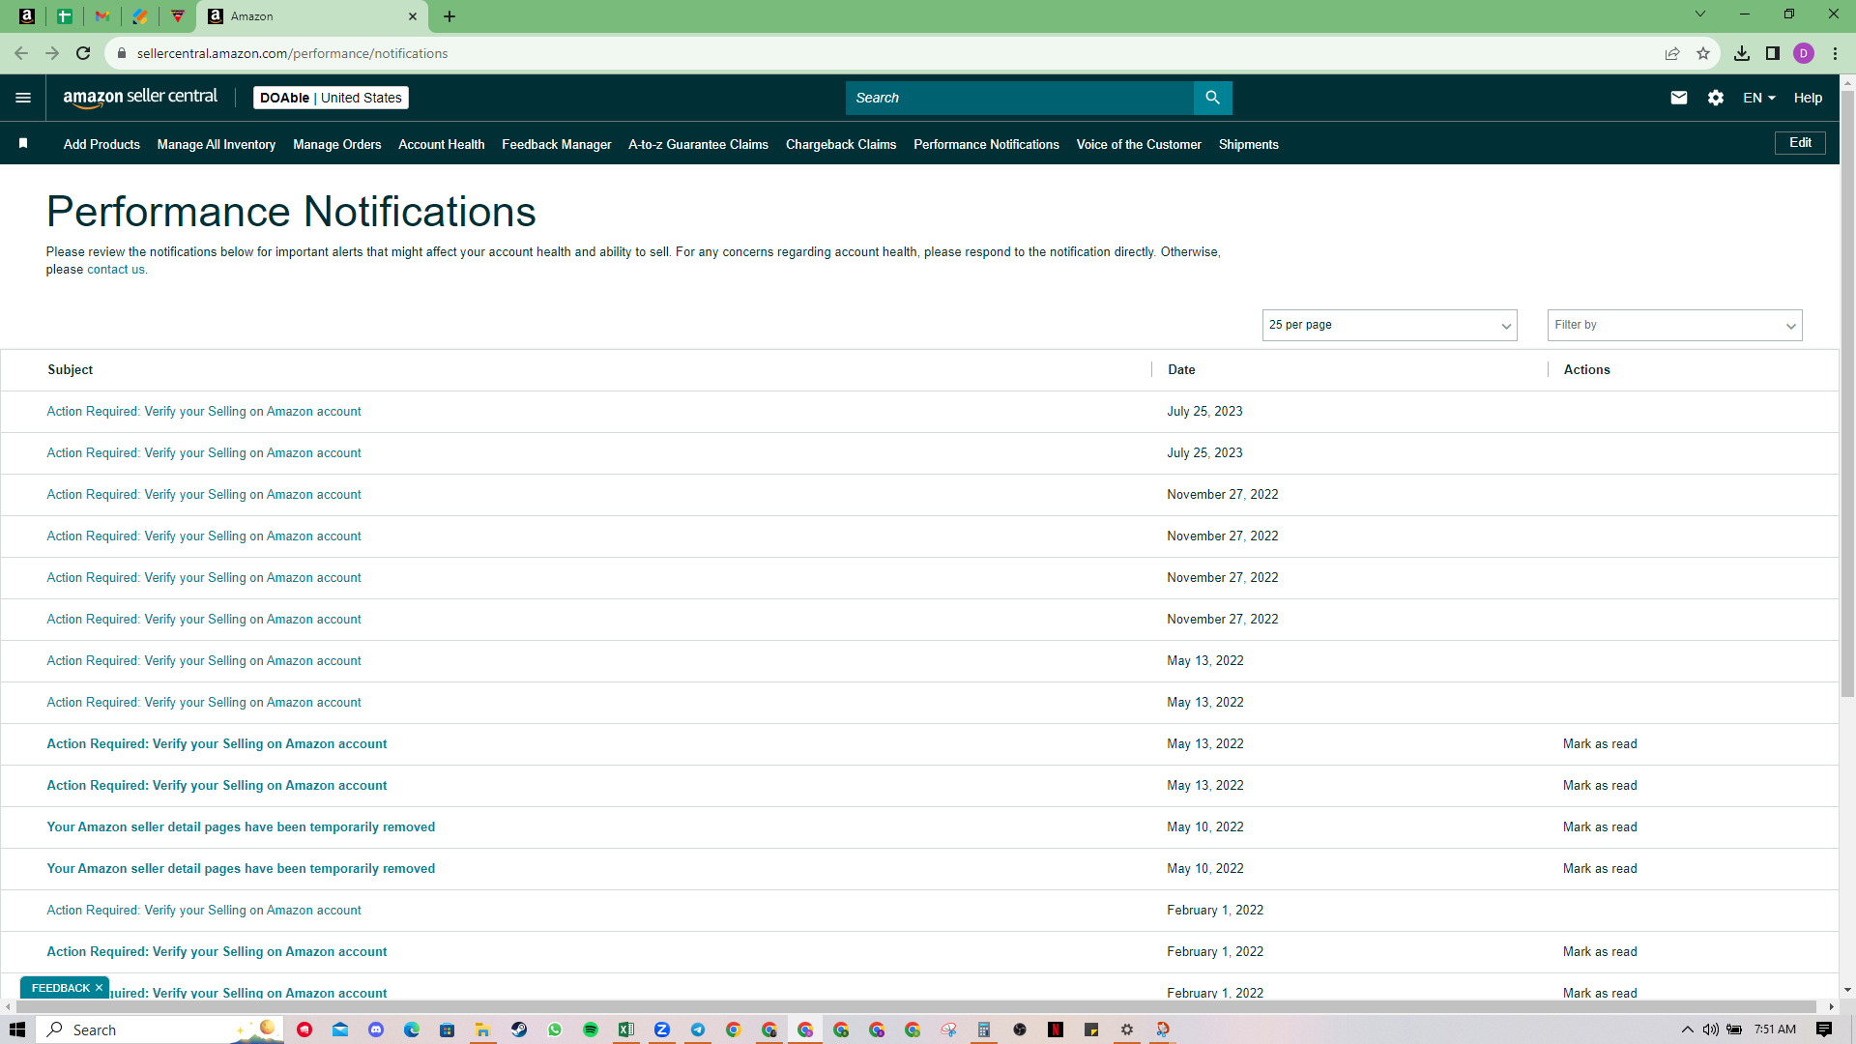Viewport: 1856px width, 1044px height.
Task: Open Manage Orders
Action: tap(337, 144)
